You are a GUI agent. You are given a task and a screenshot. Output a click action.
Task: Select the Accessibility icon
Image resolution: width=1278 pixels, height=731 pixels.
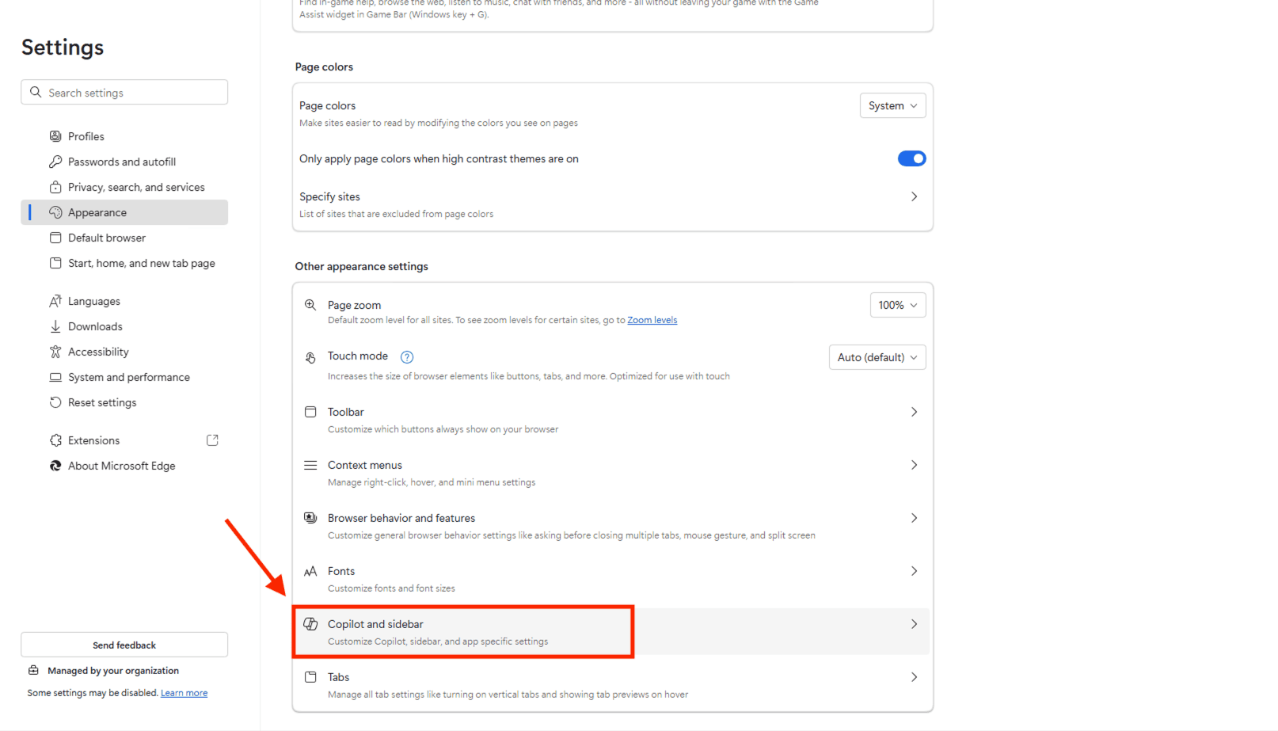click(x=55, y=352)
